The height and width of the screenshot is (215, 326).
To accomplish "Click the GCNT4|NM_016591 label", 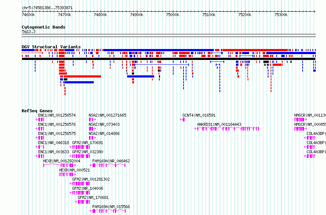I will [x=199, y=115].
